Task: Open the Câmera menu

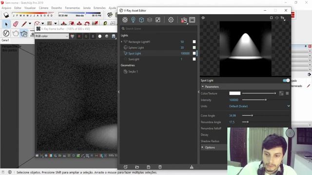Action: pos(43,8)
